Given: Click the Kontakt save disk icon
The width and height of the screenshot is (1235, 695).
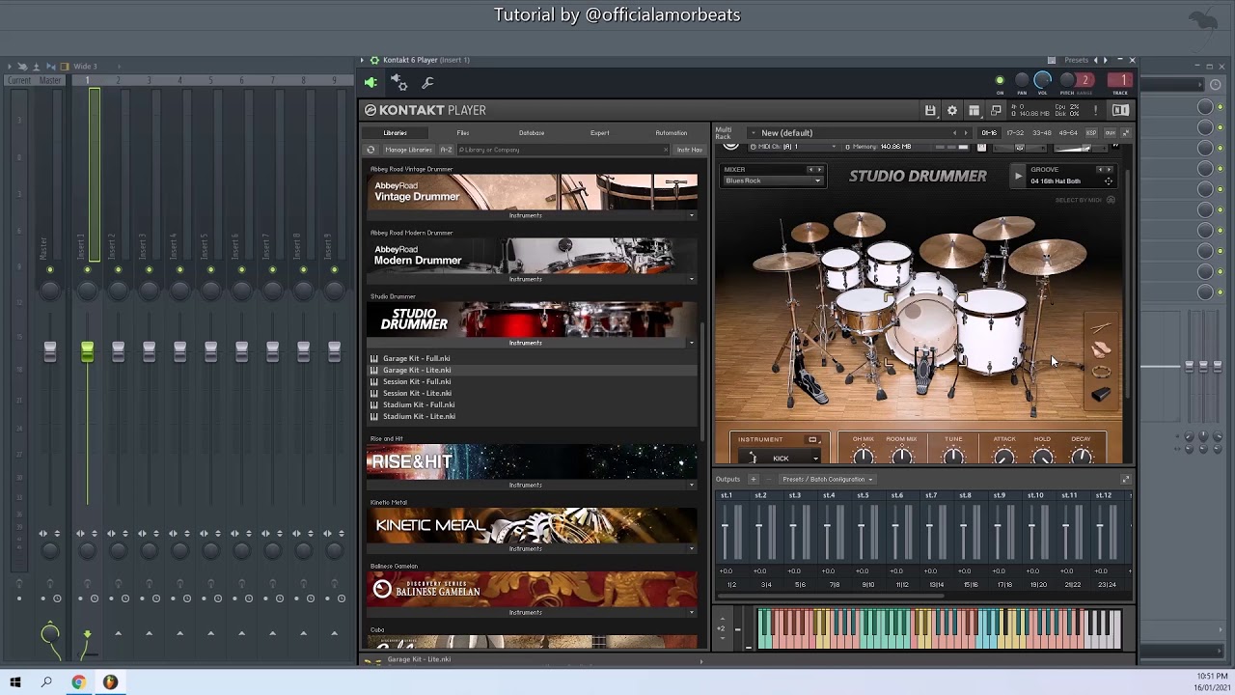Looking at the screenshot, I should pyautogui.click(x=930, y=110).
